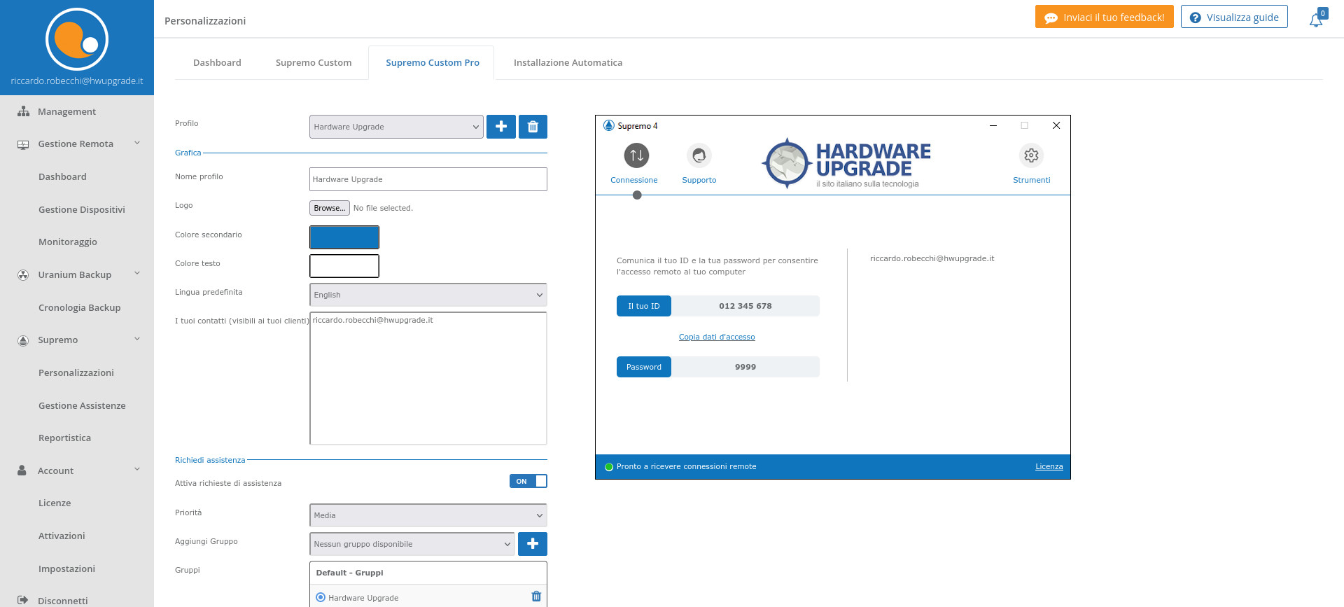Collapse the Gestione Remota section chevron
Screen dimensions: 1344x607
[x=137, y=143]
